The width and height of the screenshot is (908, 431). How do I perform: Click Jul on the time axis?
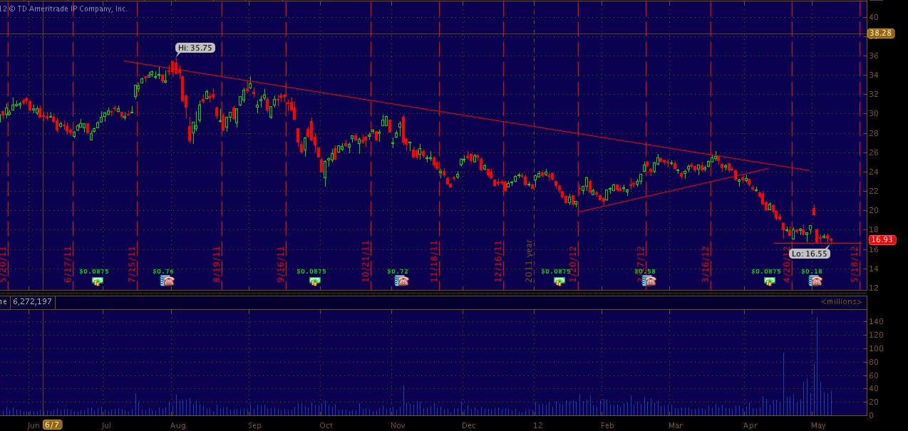click(x=106, y=425)
